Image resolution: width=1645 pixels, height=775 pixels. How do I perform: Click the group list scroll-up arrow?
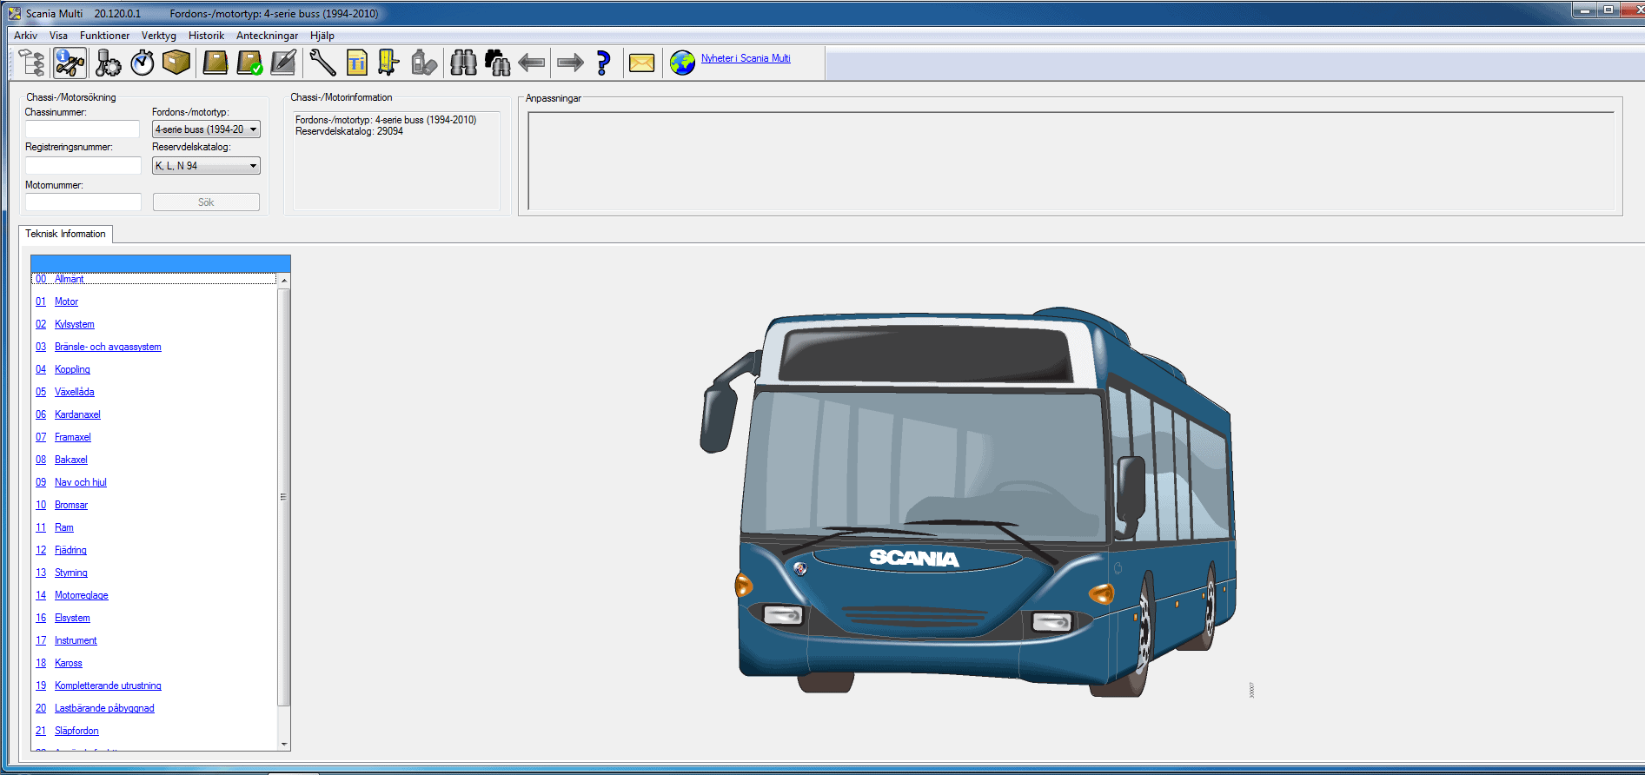(284, 281)
